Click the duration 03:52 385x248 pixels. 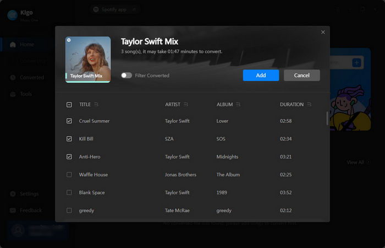tap(286, 193)
